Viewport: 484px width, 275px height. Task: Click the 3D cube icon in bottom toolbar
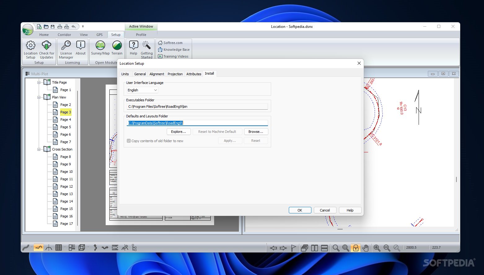click(82, 247)
